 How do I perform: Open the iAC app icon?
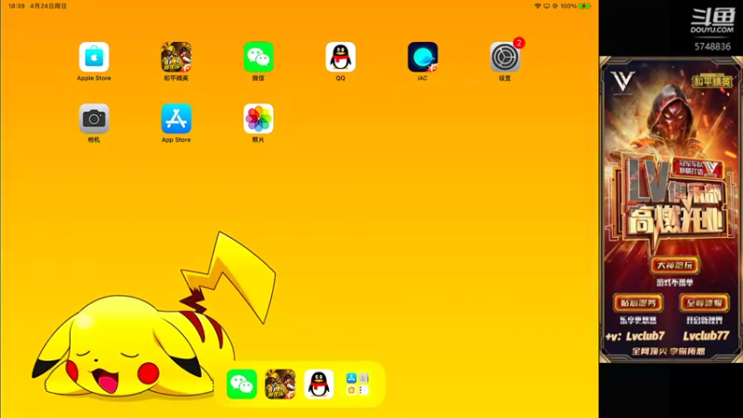tap(423, 57)
